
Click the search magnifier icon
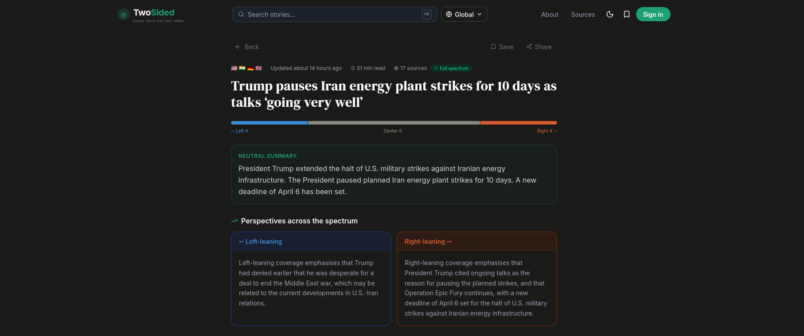coord(241,14)
